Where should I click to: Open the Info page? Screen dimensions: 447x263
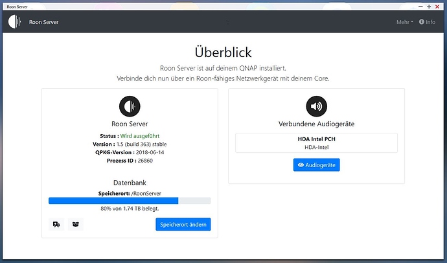click(x=427, y=22)
